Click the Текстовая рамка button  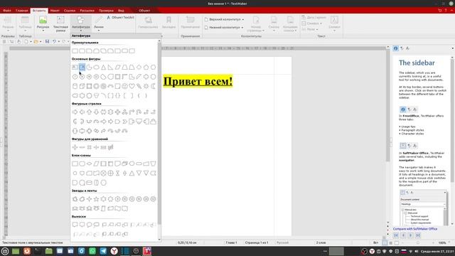[60, 23]
